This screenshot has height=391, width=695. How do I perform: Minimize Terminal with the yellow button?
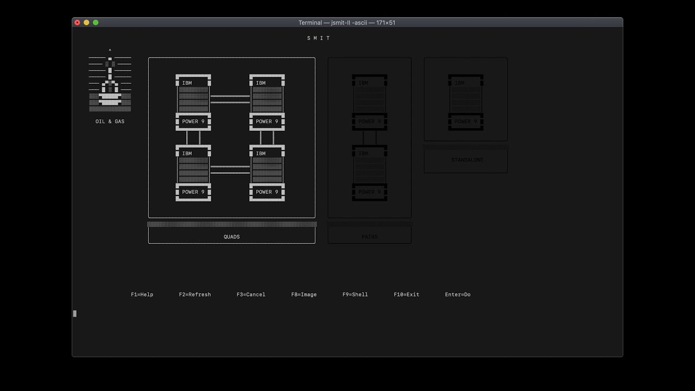point(86,23)
